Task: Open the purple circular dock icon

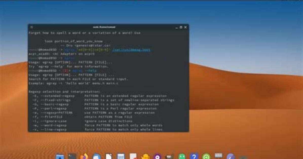Action: coord(158,156)
